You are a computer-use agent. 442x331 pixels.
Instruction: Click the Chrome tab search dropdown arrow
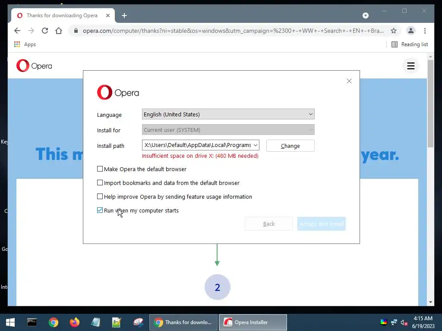pos(365,16)
